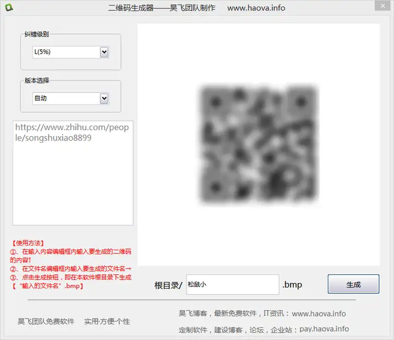
Task: Click the 根目录/ label
Action: [168, 285]
